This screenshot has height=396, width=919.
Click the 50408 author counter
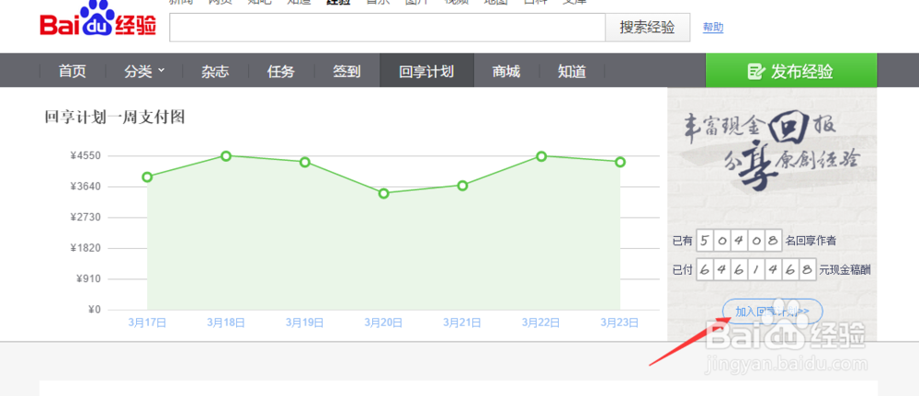740,240
